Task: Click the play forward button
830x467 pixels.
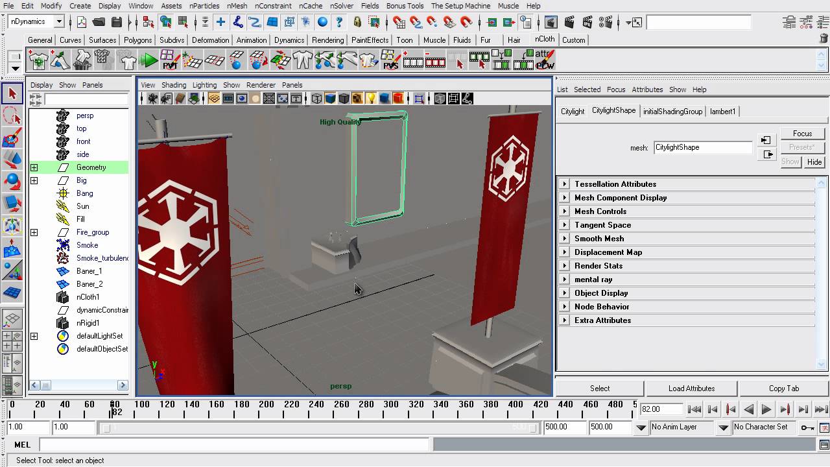Action: [x=766, y=409]
